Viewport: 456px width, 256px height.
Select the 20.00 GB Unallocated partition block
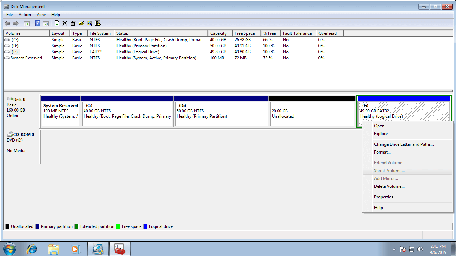click(312, 114)
